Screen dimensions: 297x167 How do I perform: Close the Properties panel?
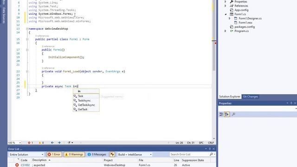click(295, 103)
